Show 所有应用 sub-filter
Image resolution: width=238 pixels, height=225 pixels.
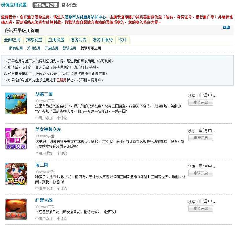point(16,48)
